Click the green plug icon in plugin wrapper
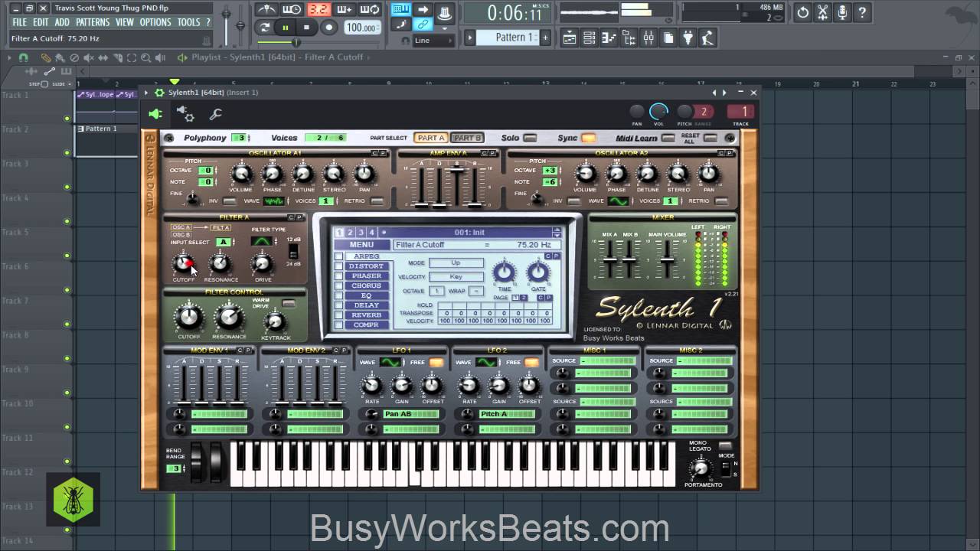 pos(155,114)
